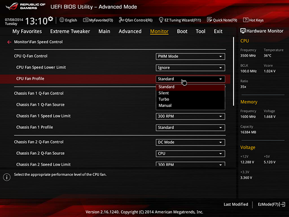The width and height of the screenshot is (289, 217).
Task: Open Chassis Fan 1 Speed Low Limit dropdown
Action: 190,116
